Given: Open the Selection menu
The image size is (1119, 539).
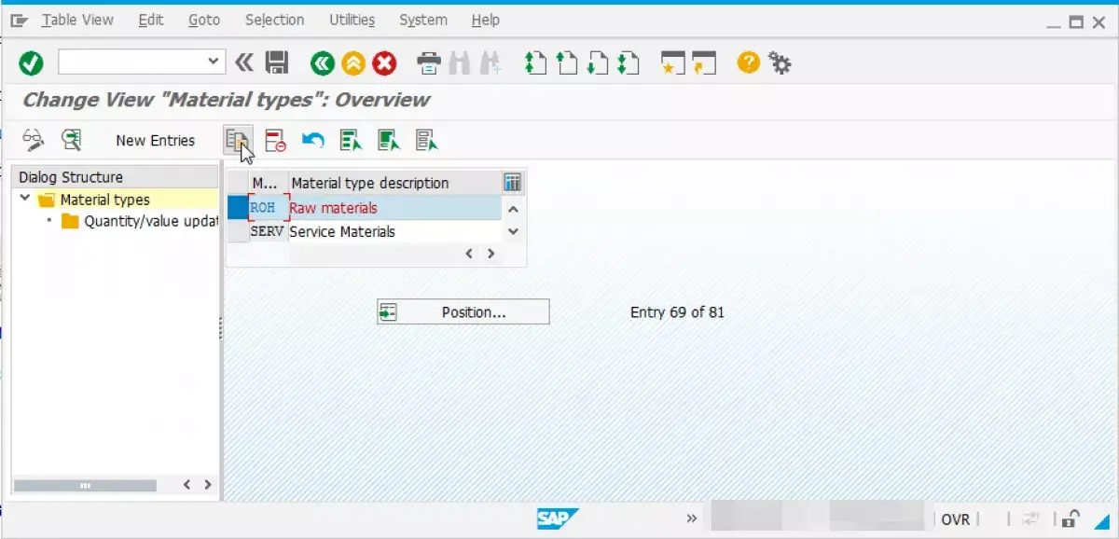Looking at the screenshot, I should 274,20.
